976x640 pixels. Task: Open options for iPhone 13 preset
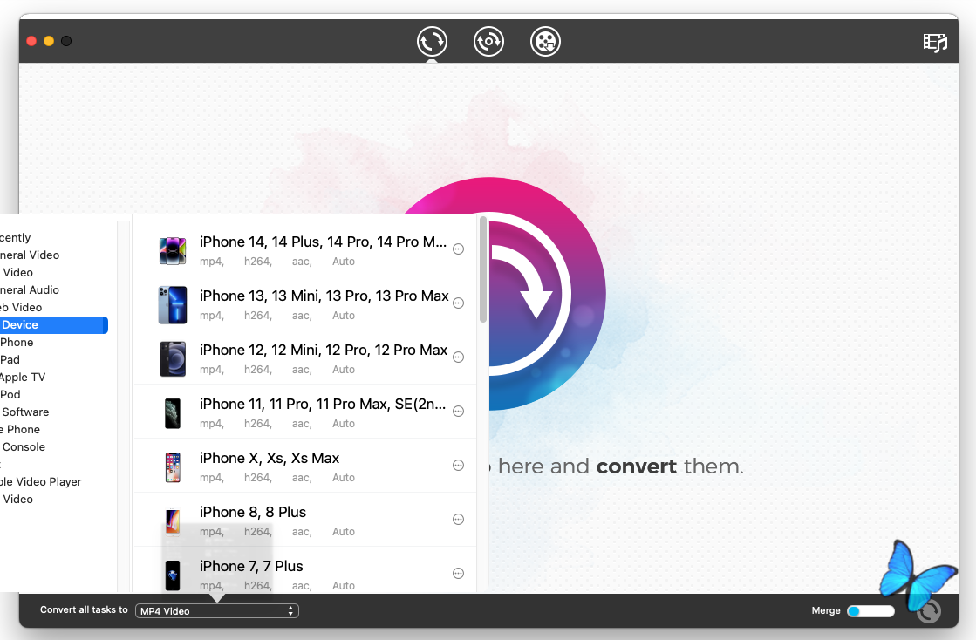point(458,303)
